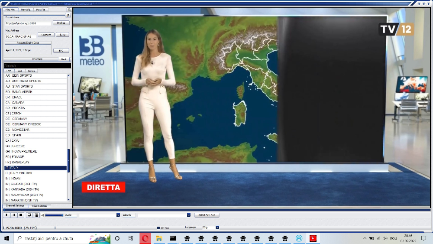
Task: Open Opera browser from taskbar
Action: pyautogui.click(x=145, y=238)
